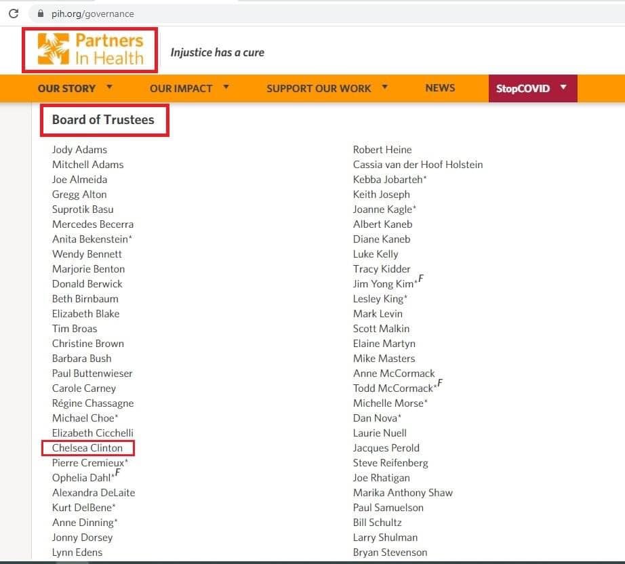Click the Support Our Work menu item
This screenshot has height=564, width=625.
[x=319, y=88]
